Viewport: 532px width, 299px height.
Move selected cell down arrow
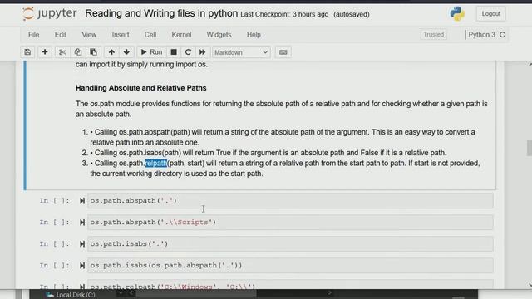126,52
